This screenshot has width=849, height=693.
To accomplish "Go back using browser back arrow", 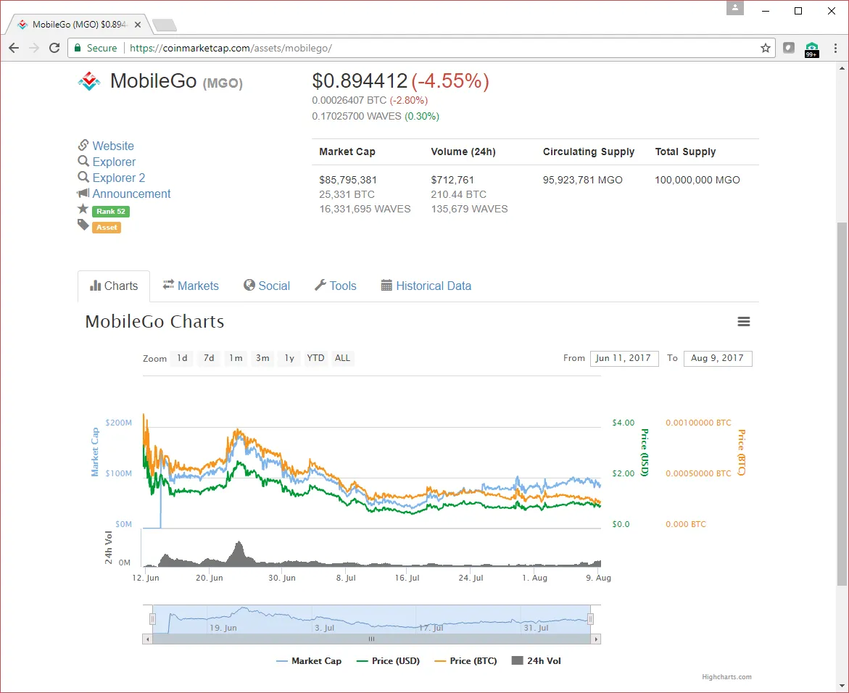I will point(14,48).
